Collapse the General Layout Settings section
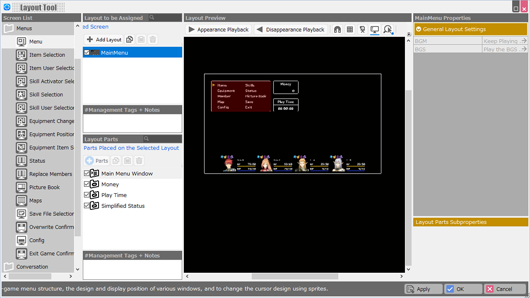The image size is (530, 298). (x=419, y=29)
